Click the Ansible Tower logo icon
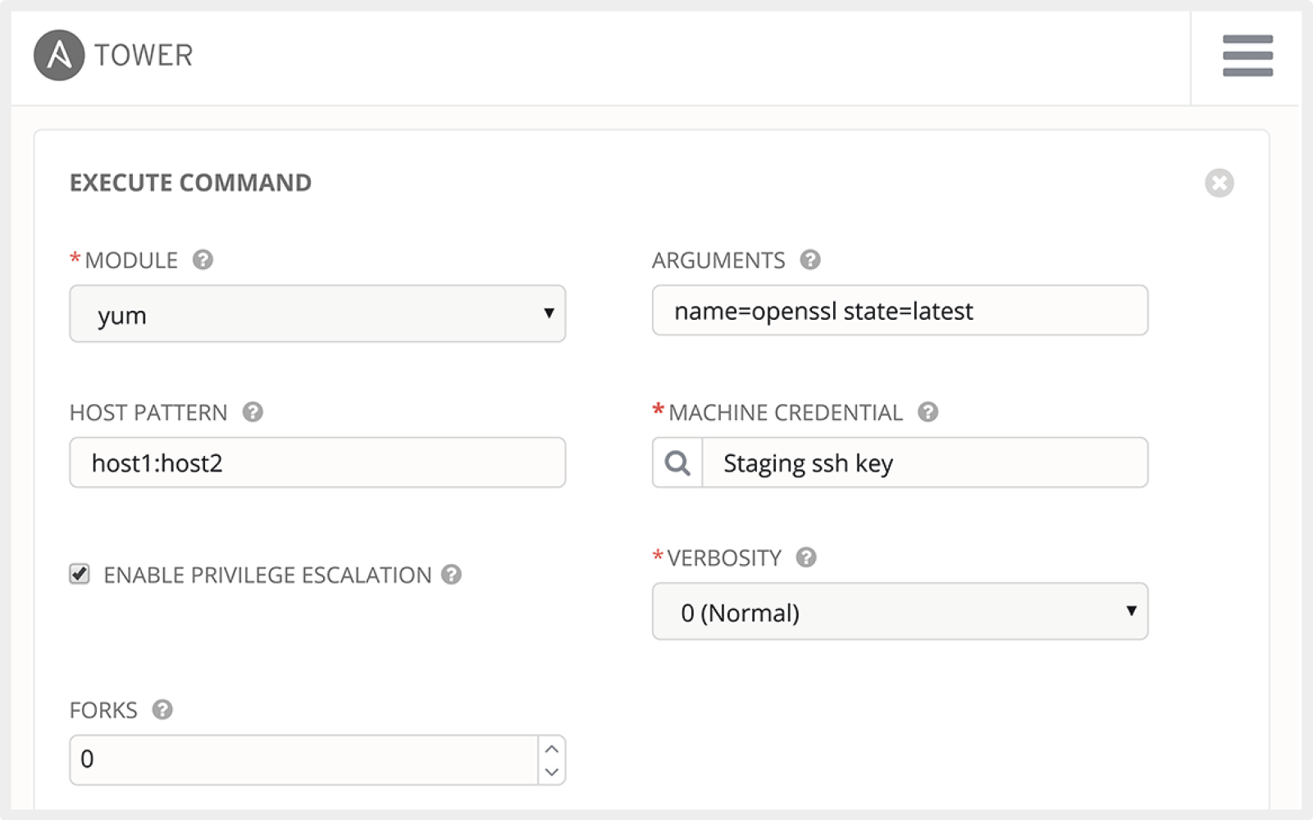The height and width of the screenshot is (820, 1313). [x=58, y=56]
